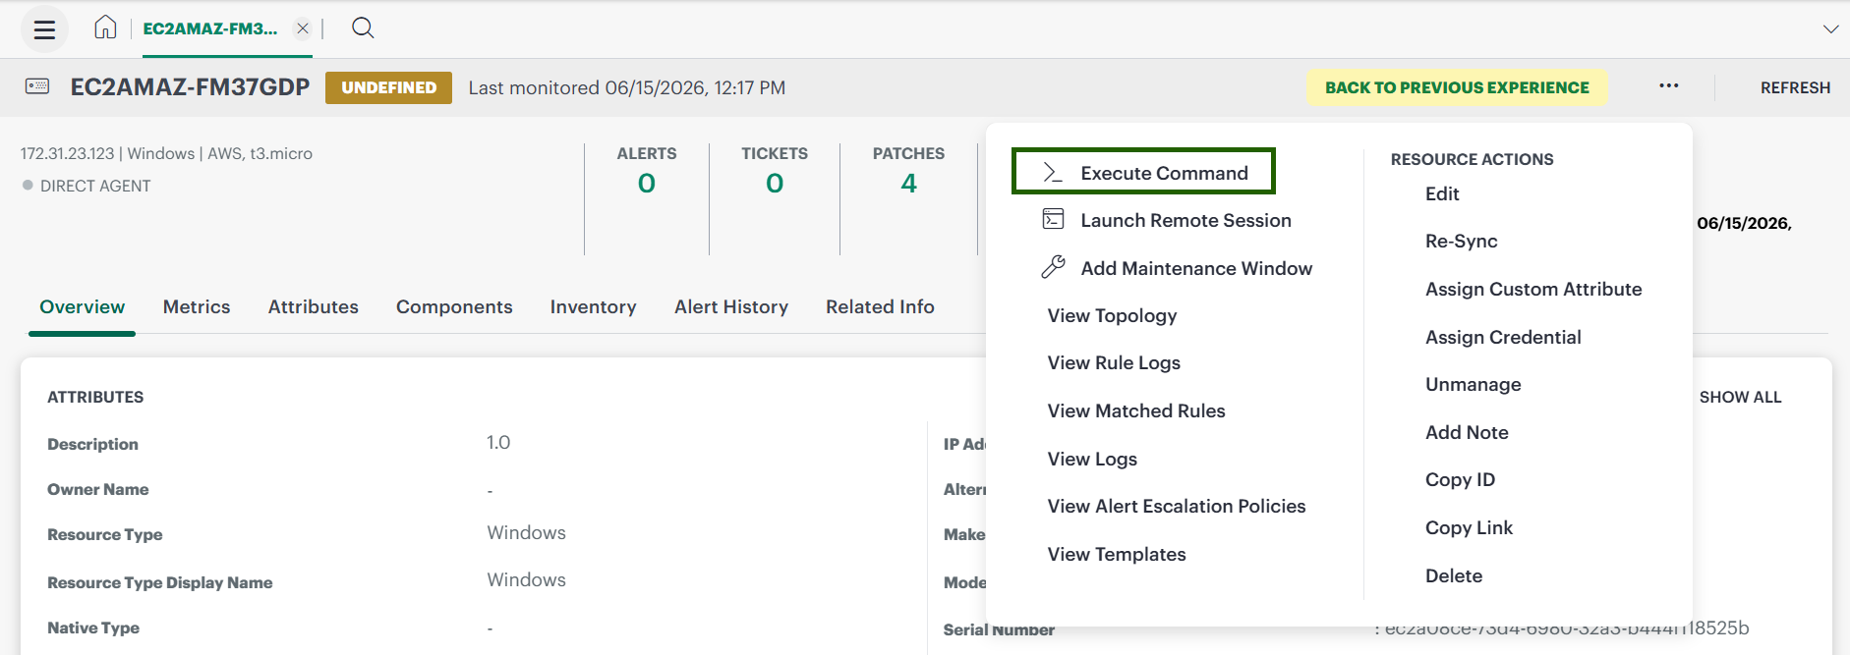Select the EC2AMAZ-FM3... open tab
The width and height of the screenshot is (1850, 655).
210,28
